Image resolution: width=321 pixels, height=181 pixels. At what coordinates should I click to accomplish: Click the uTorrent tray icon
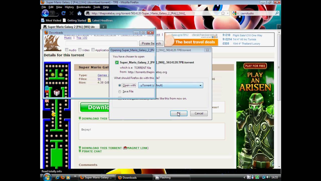coord(257,177)
